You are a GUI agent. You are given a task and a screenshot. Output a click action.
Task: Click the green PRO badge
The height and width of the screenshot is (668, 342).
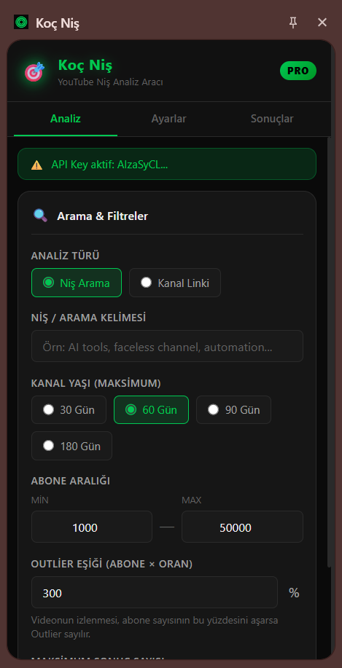(298, 71)
